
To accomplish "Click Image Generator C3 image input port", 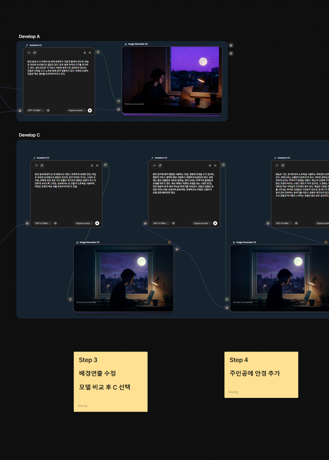I will pos(227,307).
